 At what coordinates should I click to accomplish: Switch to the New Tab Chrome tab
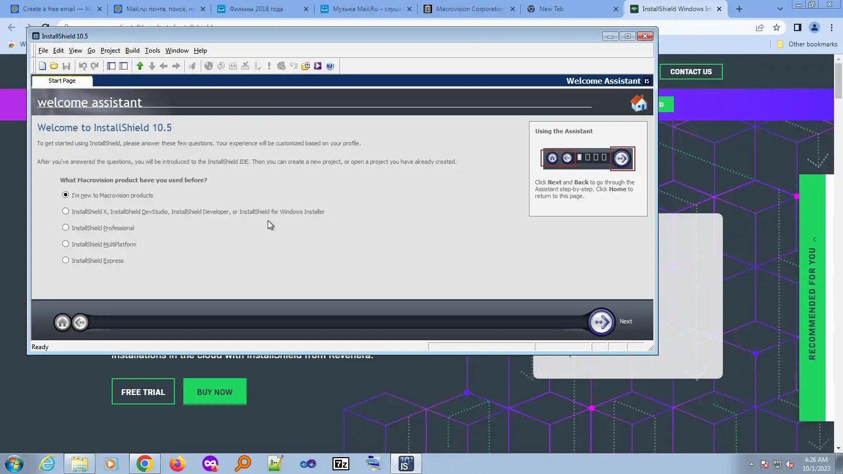[572, 9]
